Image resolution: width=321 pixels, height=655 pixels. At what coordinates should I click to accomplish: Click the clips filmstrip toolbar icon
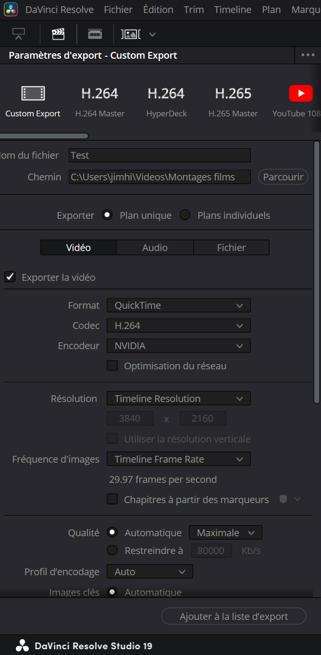(x=131, y=34)
